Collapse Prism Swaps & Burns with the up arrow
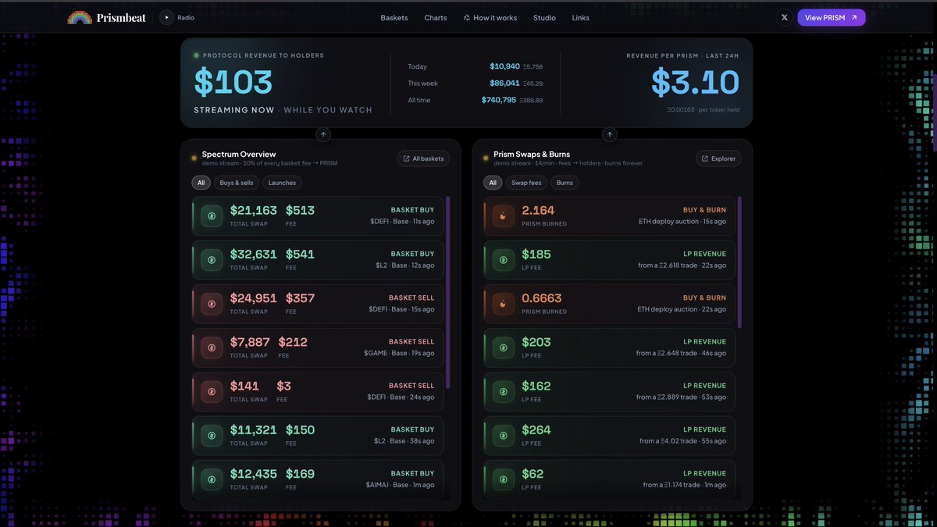This screenshot has width=937, height=527. point(610,134)
